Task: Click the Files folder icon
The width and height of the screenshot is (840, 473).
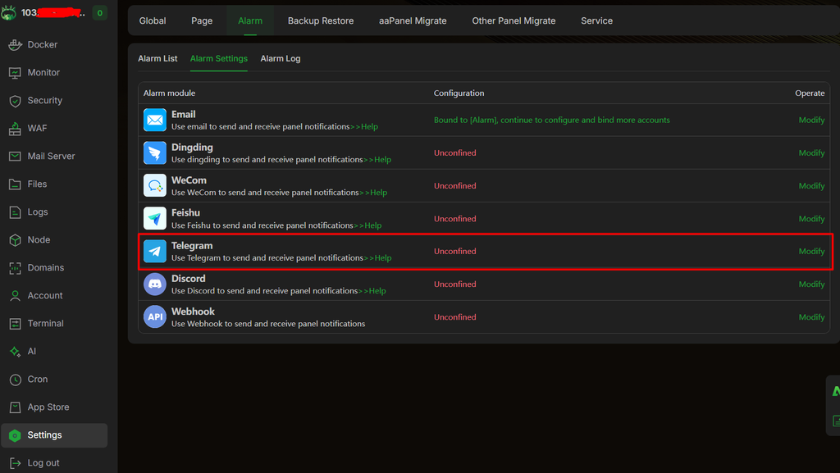Action: [x=15, y=184]
